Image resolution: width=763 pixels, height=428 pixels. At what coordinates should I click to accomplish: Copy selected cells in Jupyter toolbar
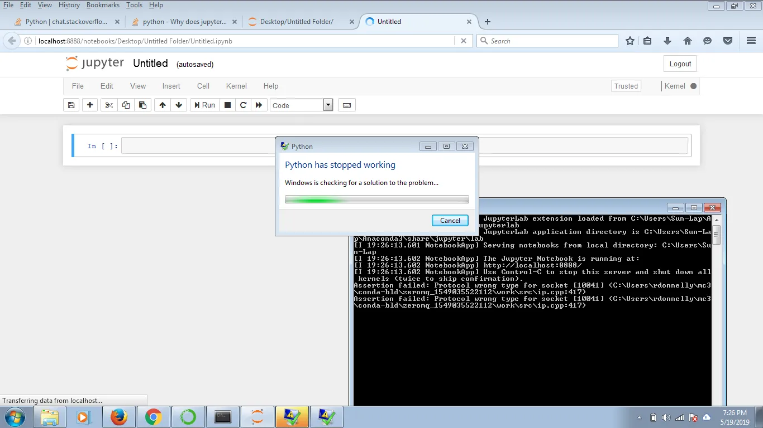pyautogui.click(x=126, y=105)
